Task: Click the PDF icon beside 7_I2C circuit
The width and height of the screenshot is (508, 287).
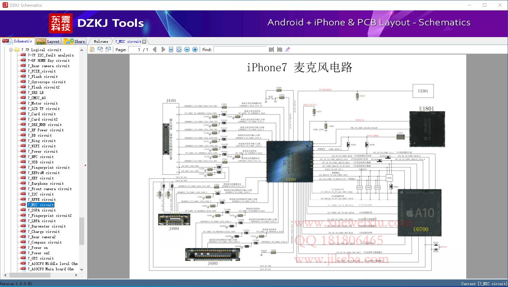Action: [23, 194]
